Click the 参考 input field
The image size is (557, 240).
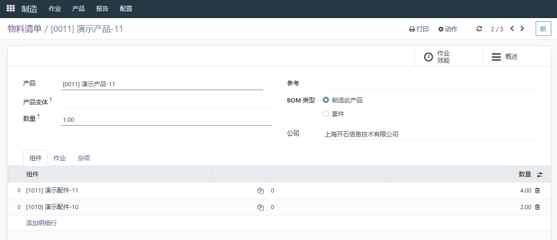(x=429, y=84)
